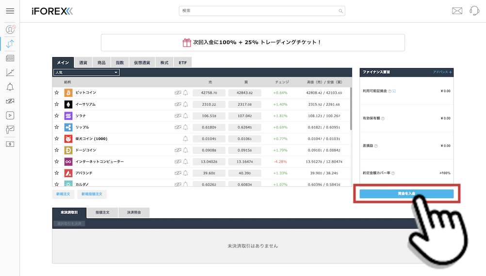Set alert bell for Ethereum
The height and width of the screenshot is (276, 486).
click(185, 104)
